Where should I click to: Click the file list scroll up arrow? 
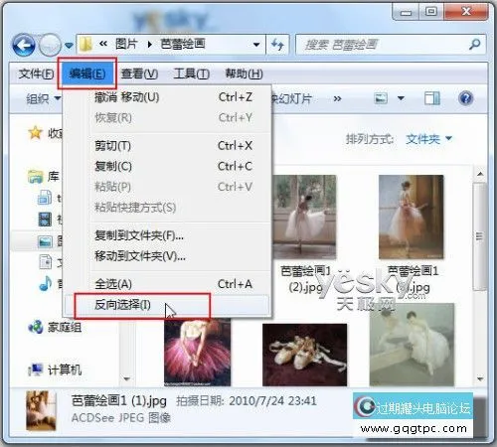coord(480,174)
